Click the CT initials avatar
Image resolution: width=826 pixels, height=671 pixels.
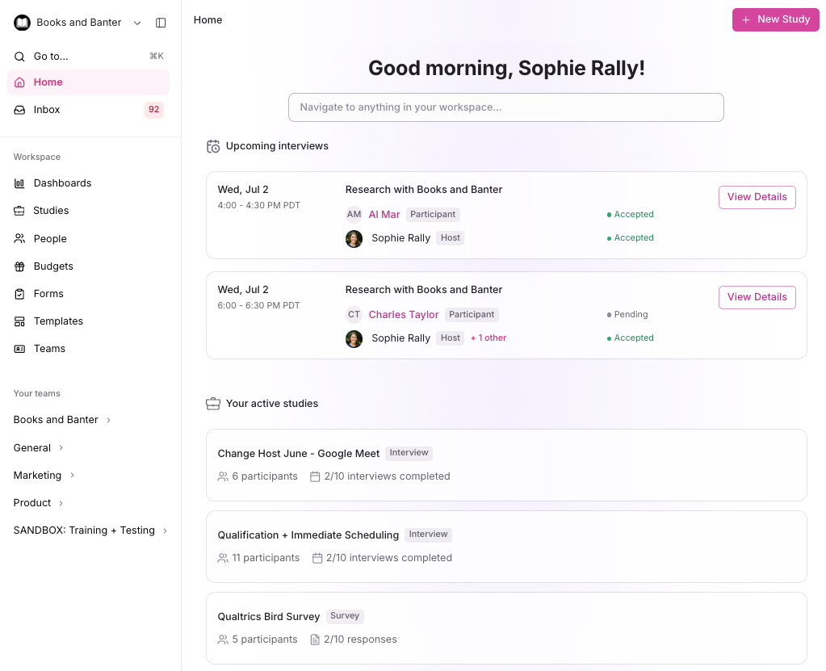point(354,314)
